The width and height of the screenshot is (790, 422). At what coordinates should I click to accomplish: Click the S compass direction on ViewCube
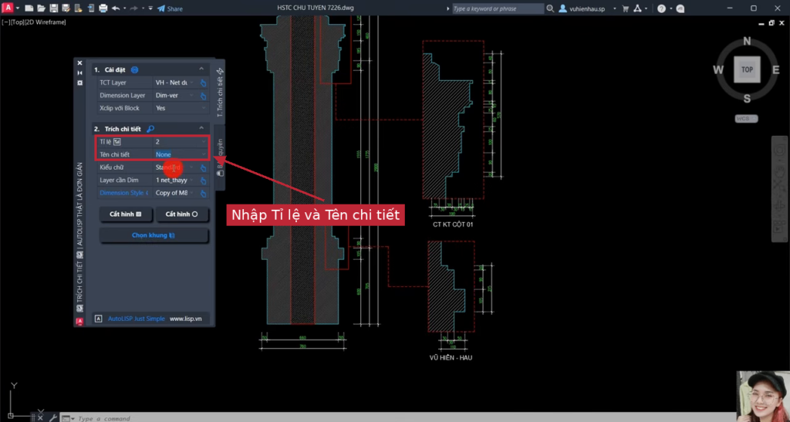(747, 98)
